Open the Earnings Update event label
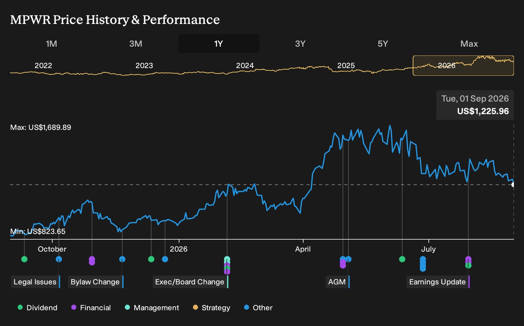 coord(438,282)
